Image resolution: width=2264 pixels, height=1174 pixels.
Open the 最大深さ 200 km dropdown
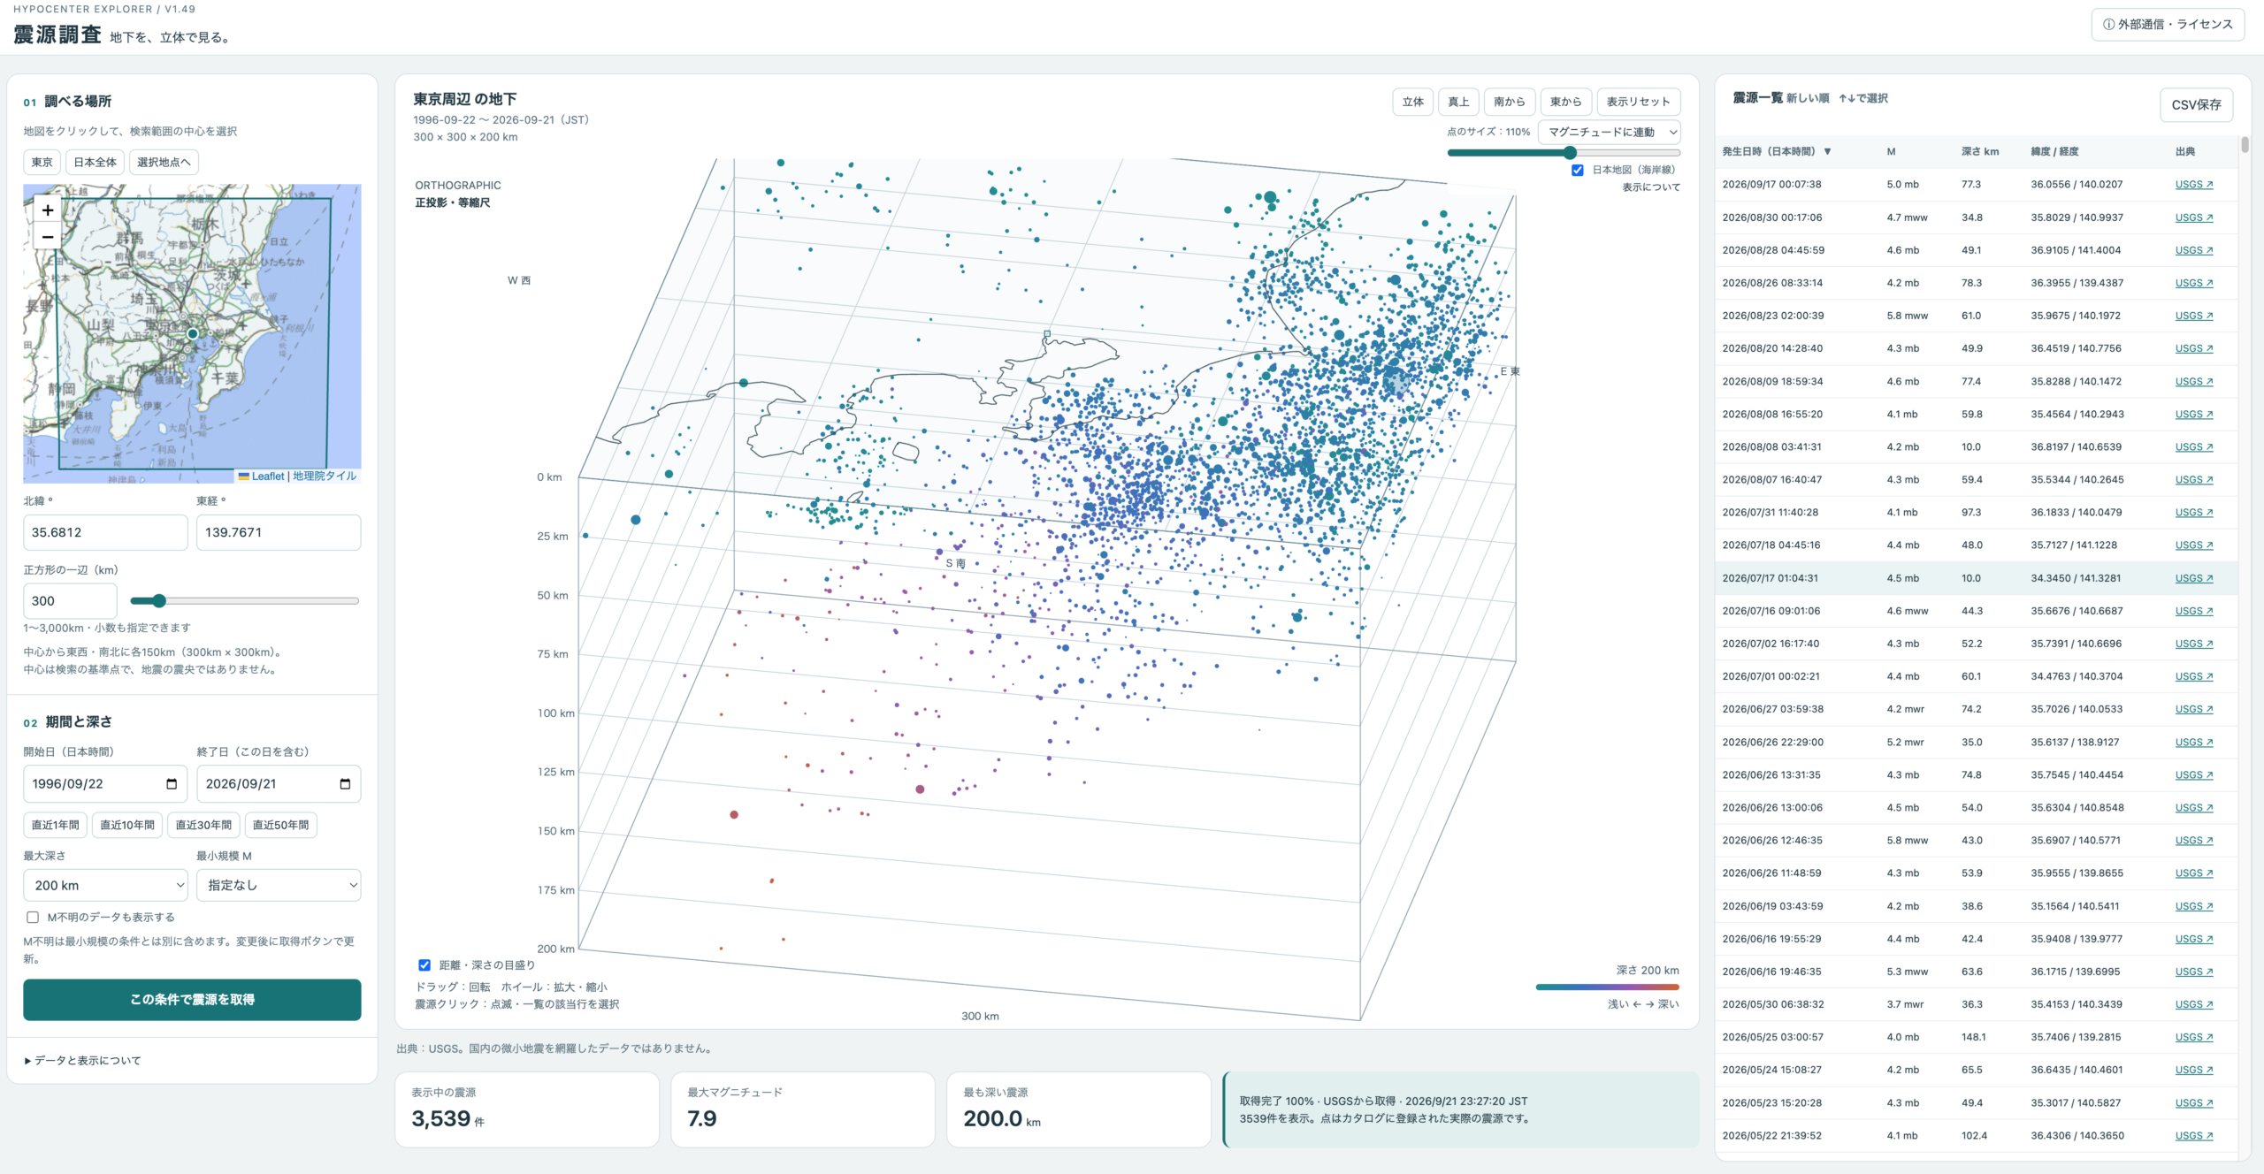click(105, 885)
